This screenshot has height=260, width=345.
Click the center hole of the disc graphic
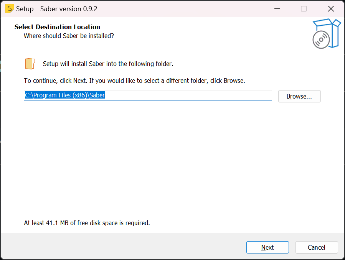click(x=321, y=40)
